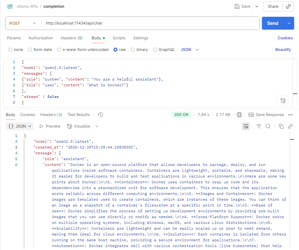Screen dimensions: 299x250
Task: Click the request URL input field
Action: click(150, 23)
